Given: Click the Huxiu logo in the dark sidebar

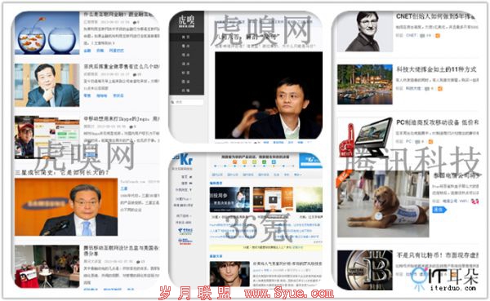Looking at the screenshot, I should tap(186, 21).
